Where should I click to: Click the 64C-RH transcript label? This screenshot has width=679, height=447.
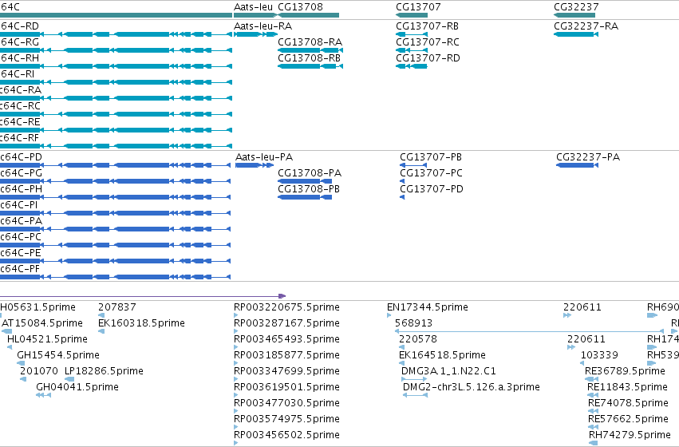tap(19, 58)
